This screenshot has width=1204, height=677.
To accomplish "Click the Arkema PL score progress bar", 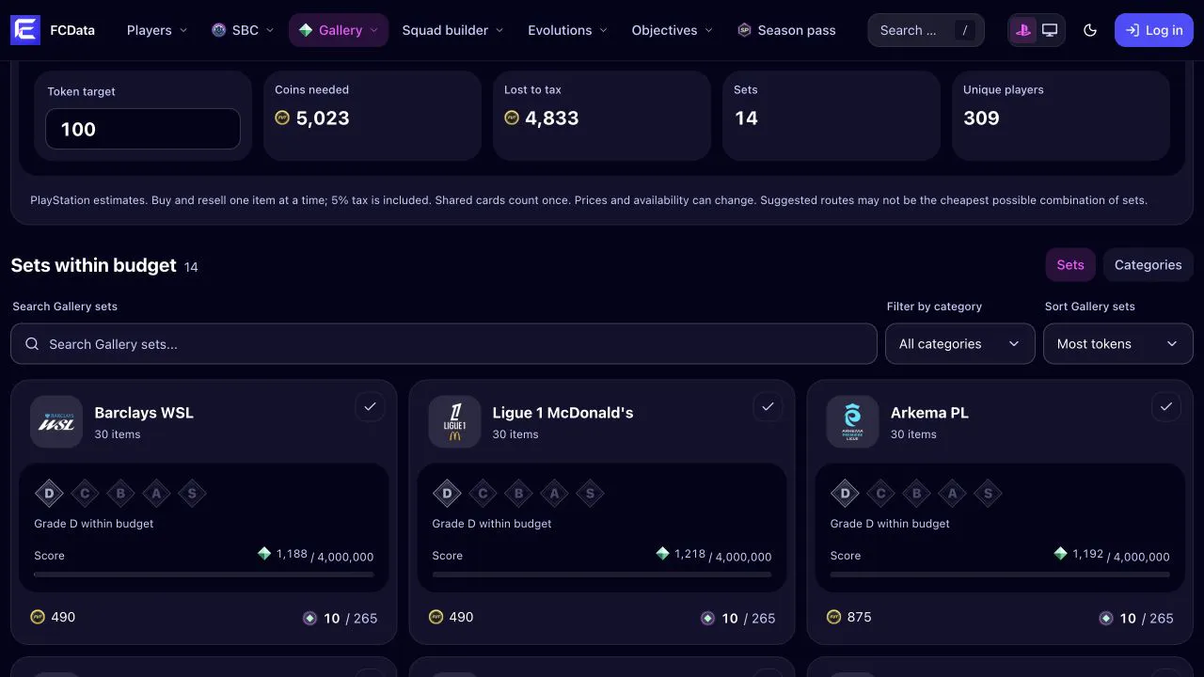I will [1000, 575].
